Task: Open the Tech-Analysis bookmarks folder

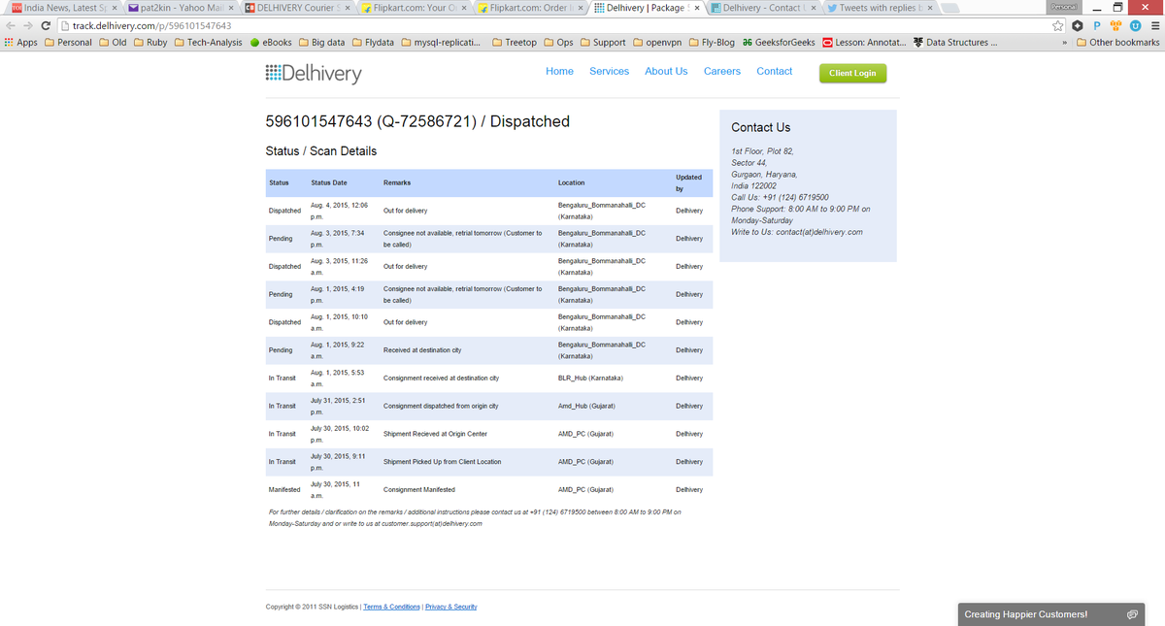Action: point(209,43)
